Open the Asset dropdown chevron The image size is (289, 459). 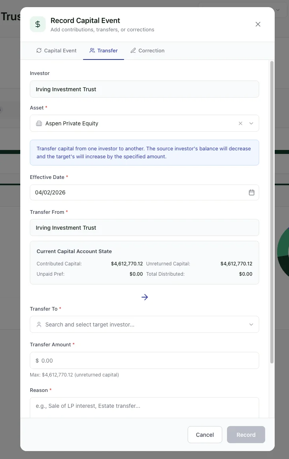click(251, 123)
